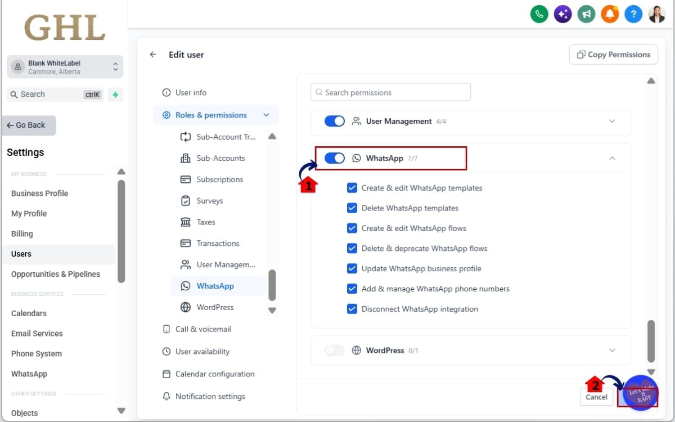Uncheck Add & manage WhatsApp phone numbers
675x422 pixels.
coord(352,289)
